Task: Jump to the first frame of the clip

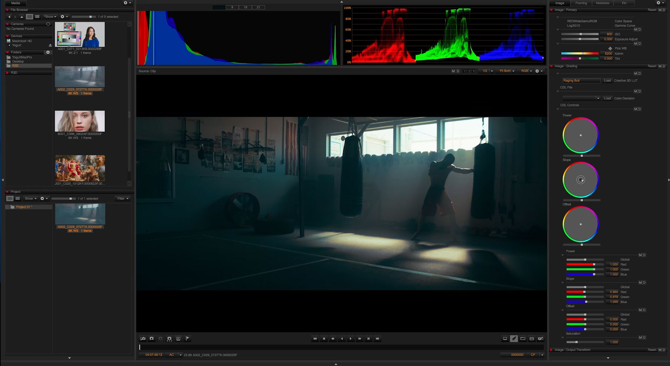Action: (x=315, y=338)
